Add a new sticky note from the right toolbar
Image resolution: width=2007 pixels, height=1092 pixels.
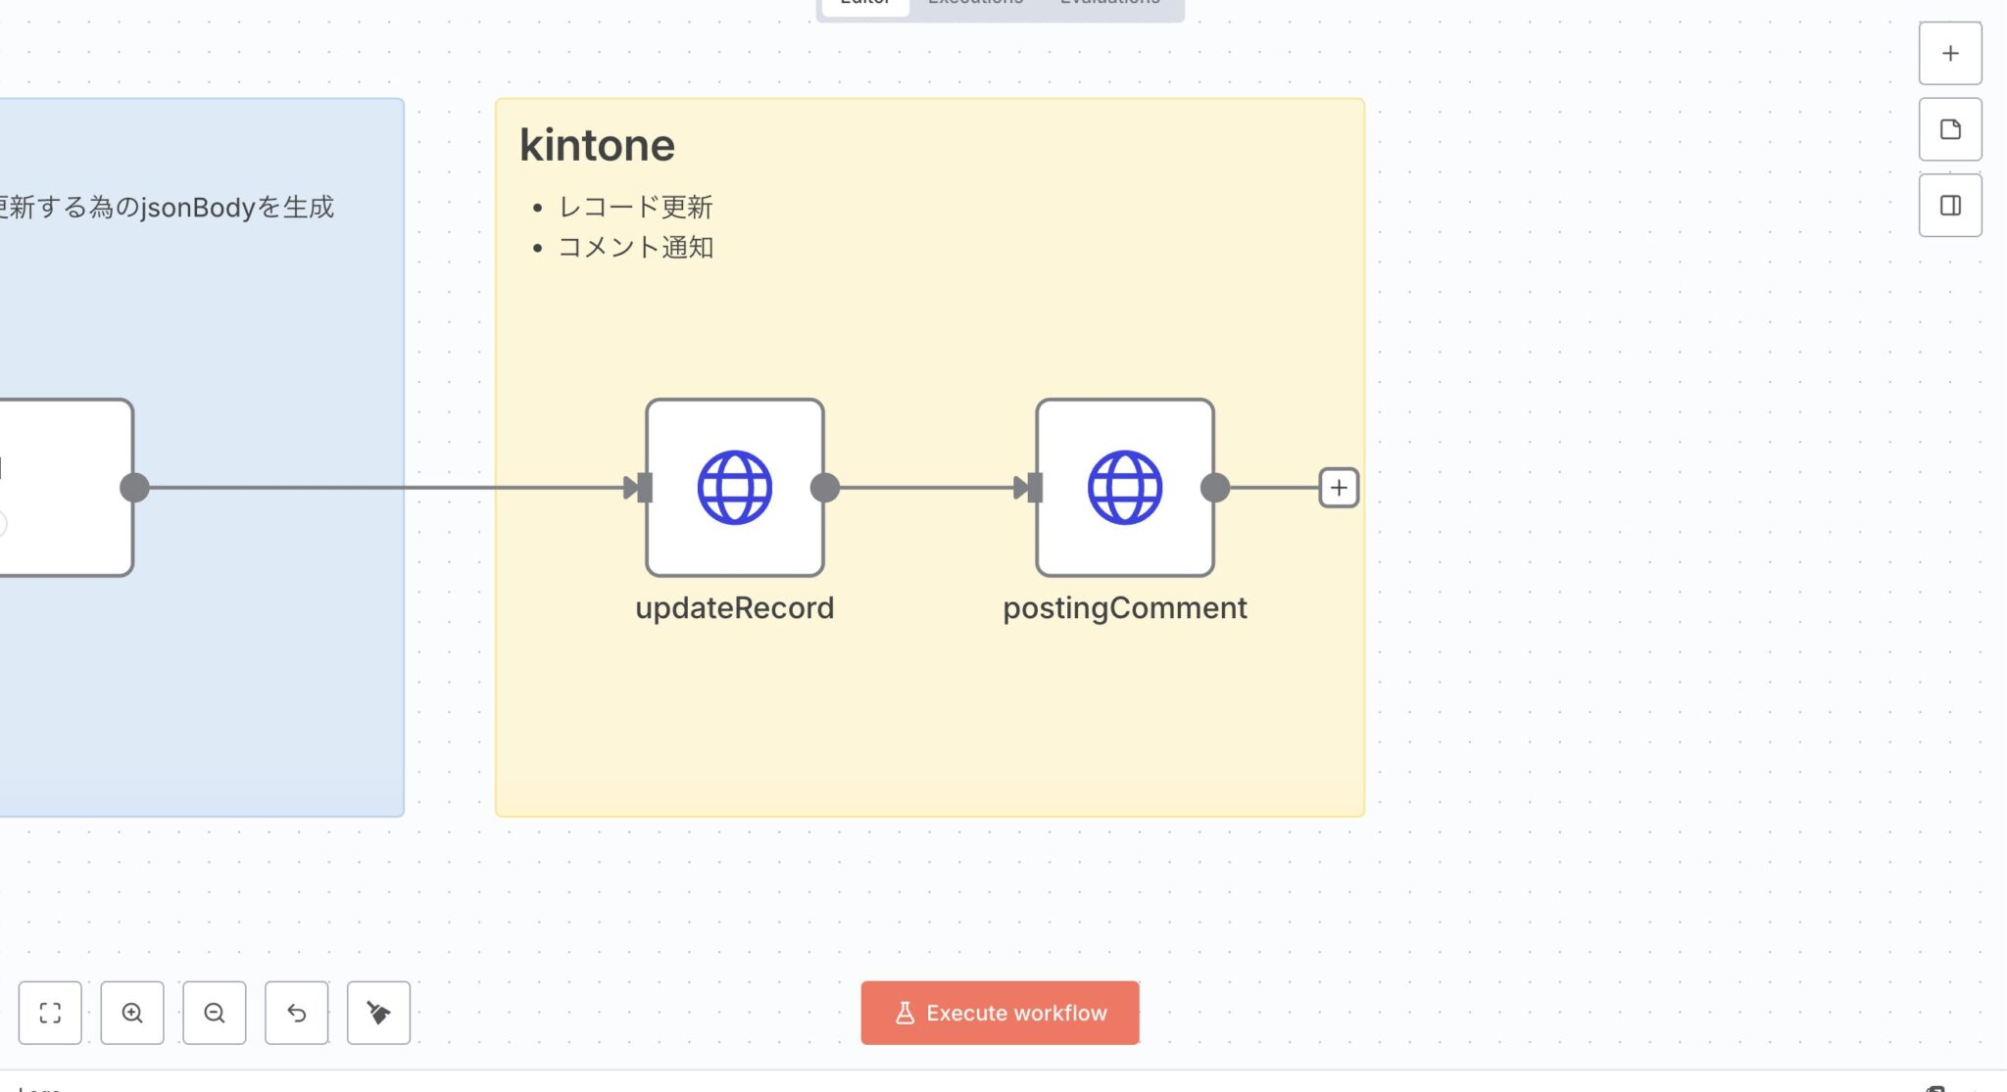pos(1949,129)
